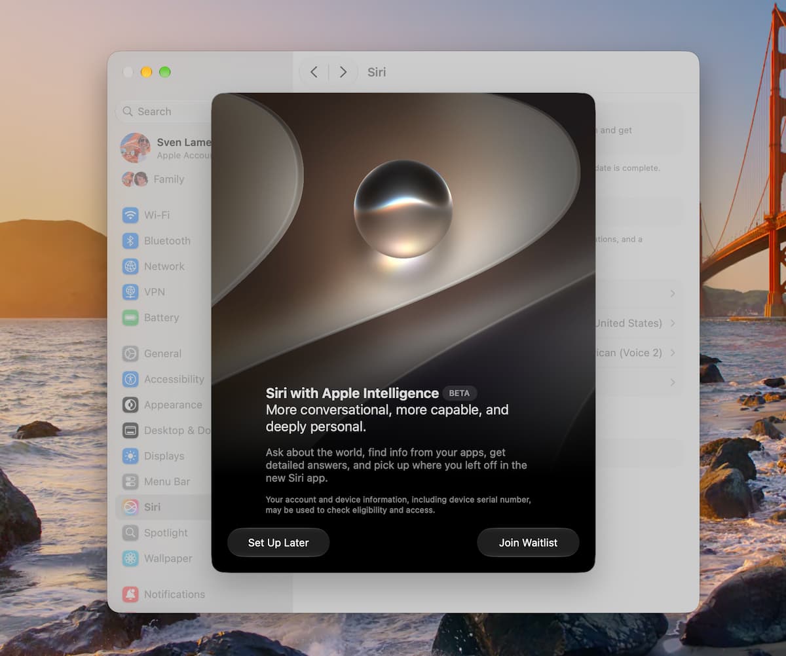The image size is (786, 656).
Task: Open Menu Bar settings
Action: (156, 481)
